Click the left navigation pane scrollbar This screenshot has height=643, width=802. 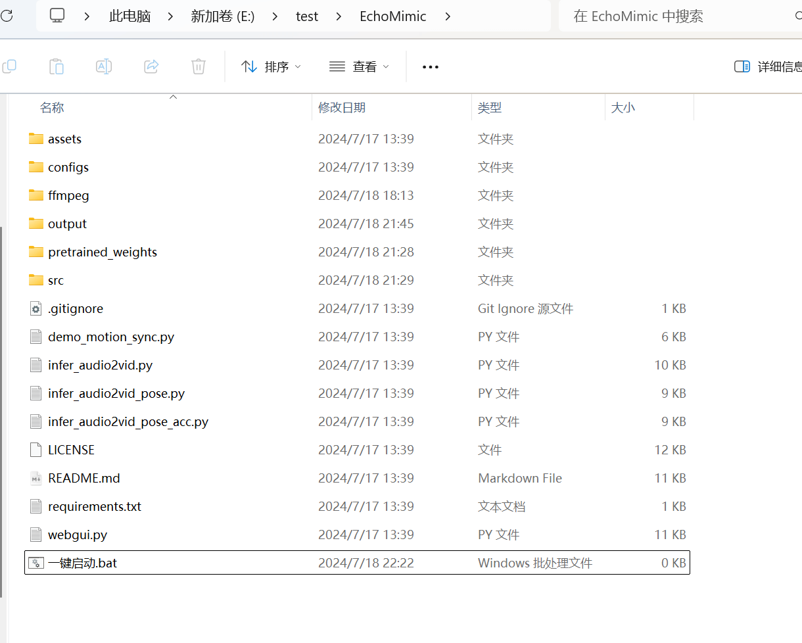(2, 412)
